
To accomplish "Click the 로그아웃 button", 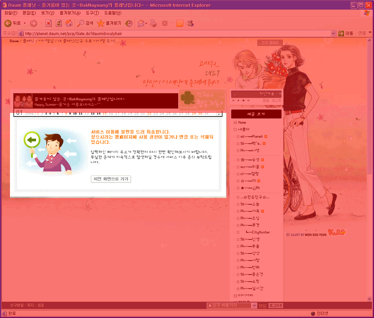I will (276, 305).
